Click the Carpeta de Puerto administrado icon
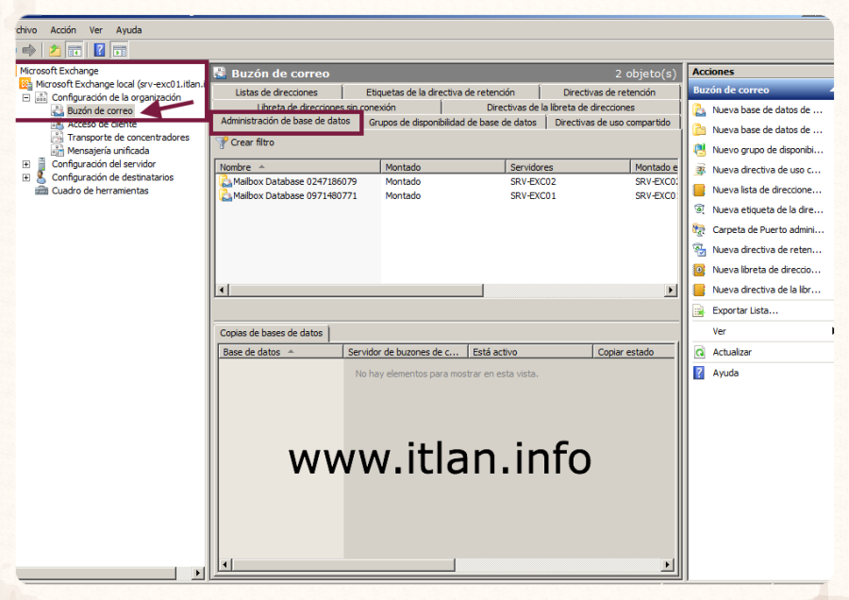Viewport: 849px width, 600px height. coord(699,229)
